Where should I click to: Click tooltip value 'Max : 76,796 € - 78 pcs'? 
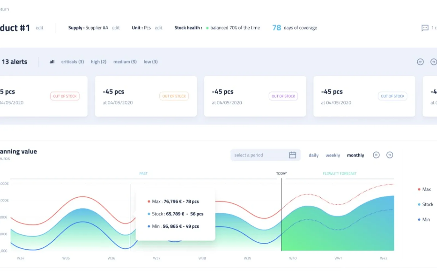(173, 201)
